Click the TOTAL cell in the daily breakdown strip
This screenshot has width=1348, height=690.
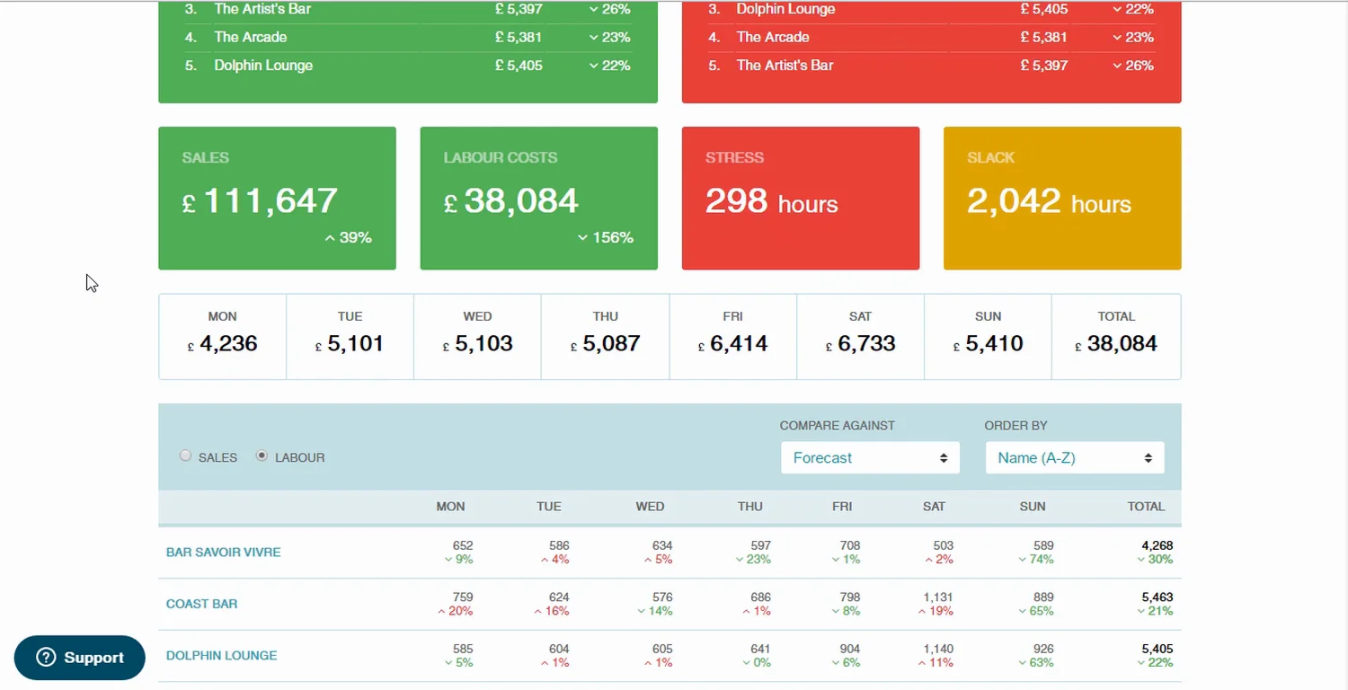coord(1116,337)
